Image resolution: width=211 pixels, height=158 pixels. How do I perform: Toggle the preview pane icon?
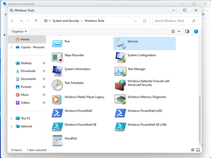187,31
